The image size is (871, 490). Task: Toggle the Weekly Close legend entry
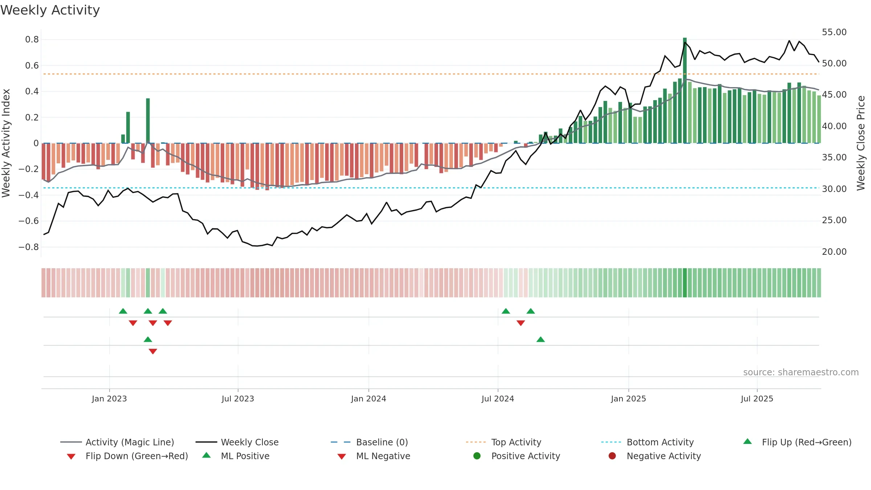coord(237,442)
